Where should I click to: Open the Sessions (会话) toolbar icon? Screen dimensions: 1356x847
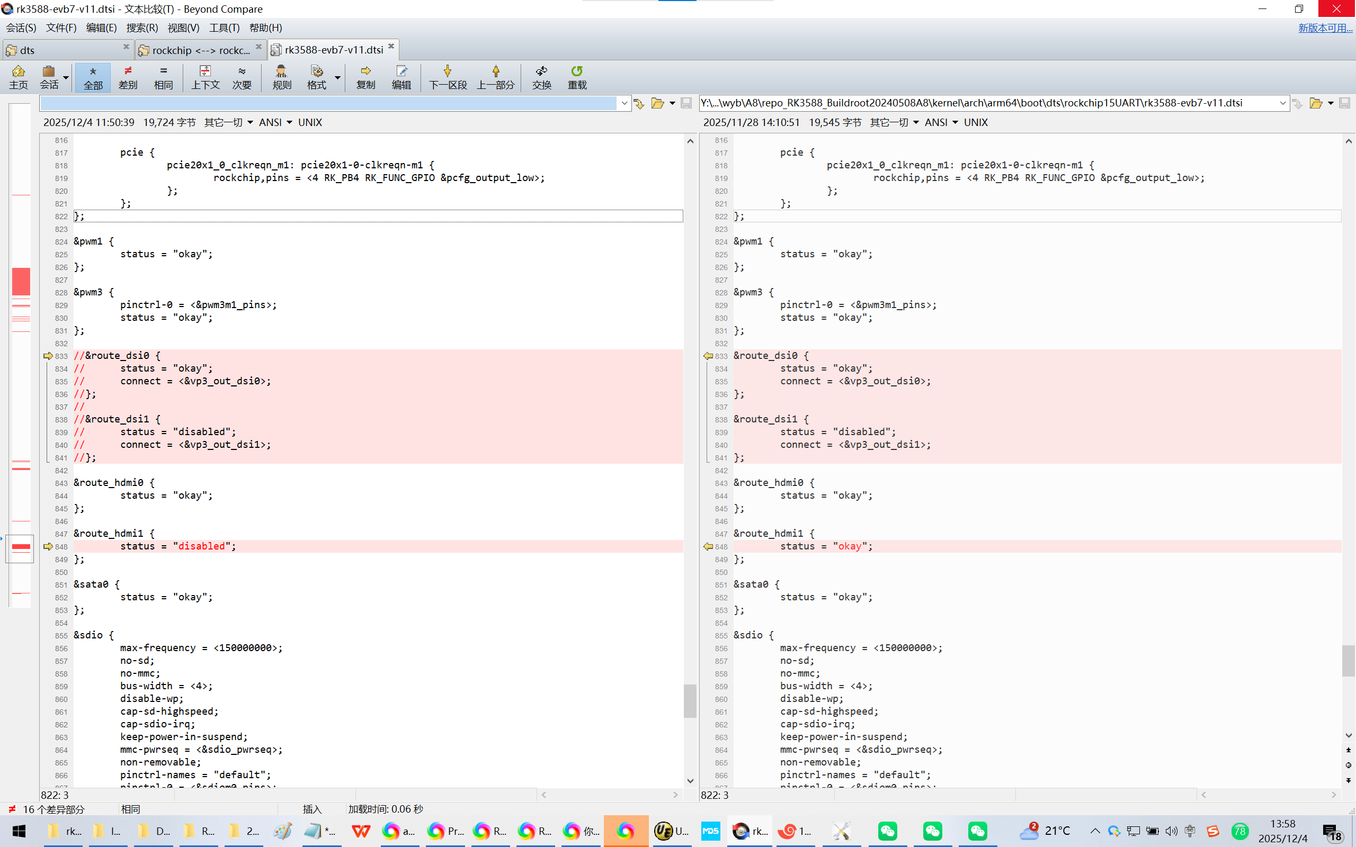[49, 77]
